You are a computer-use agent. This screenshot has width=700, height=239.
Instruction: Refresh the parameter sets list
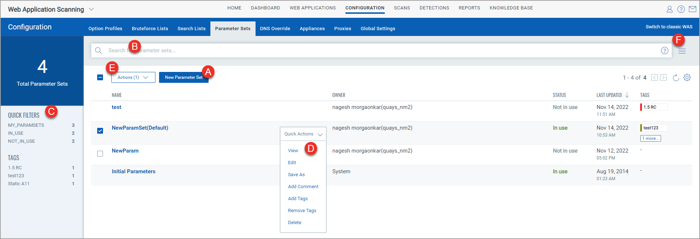coord(676,77)
